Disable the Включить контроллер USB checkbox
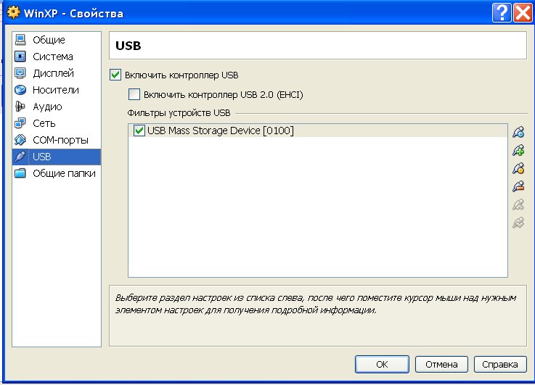Image resolution: width=535 pixels, height=385 pixels. (x=115, y=75)
